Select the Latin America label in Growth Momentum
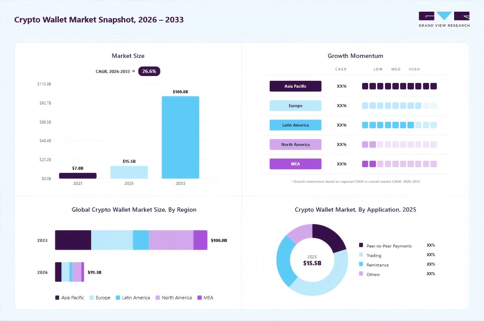 click(x=296, y=125)
